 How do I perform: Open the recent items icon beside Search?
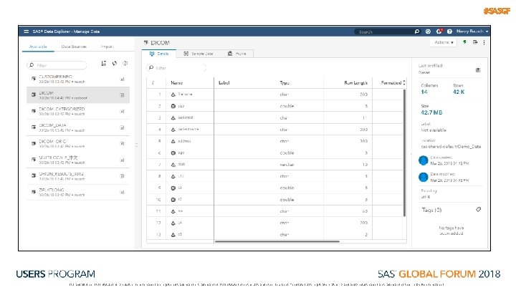tap(428, 32)
